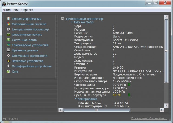Open Общая информация section
The height and width of the screenshot is (123, 173).
pyautogui.click(x=26, y=19)
